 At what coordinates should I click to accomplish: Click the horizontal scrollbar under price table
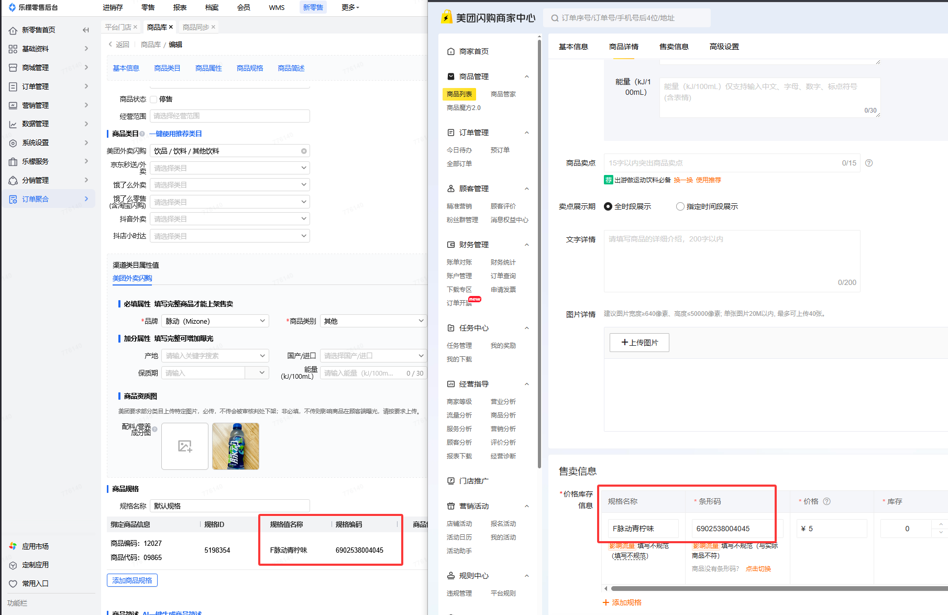tap(778, 588)
